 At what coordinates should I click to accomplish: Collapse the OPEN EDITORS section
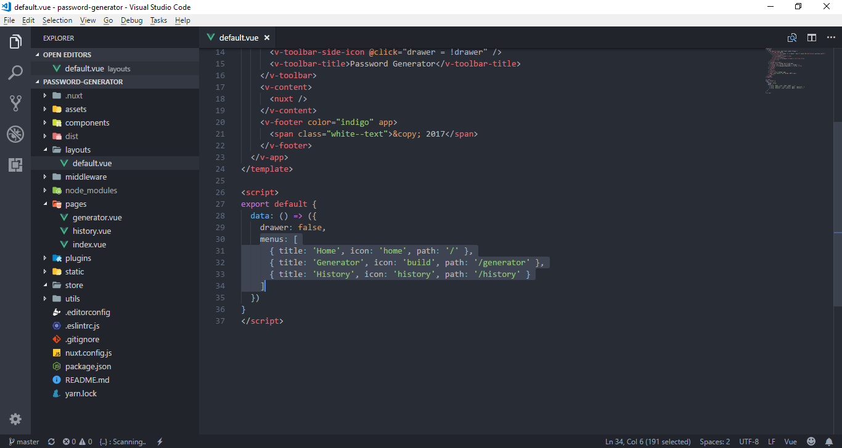[115, 55]
